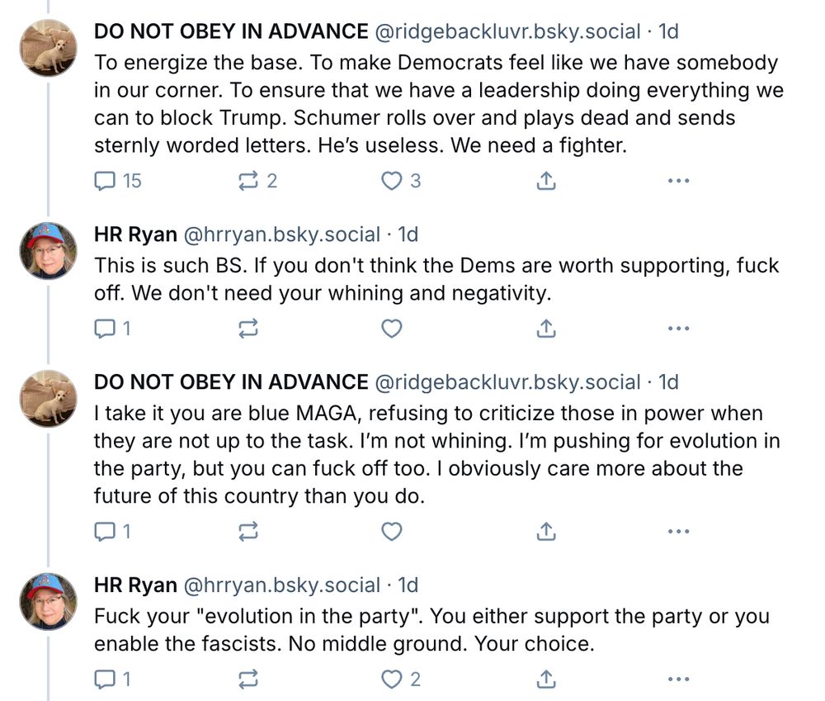Viewport: 825px width, 701px height.
Task: Share the 'No middle ground' post
Action: point(545,680)
